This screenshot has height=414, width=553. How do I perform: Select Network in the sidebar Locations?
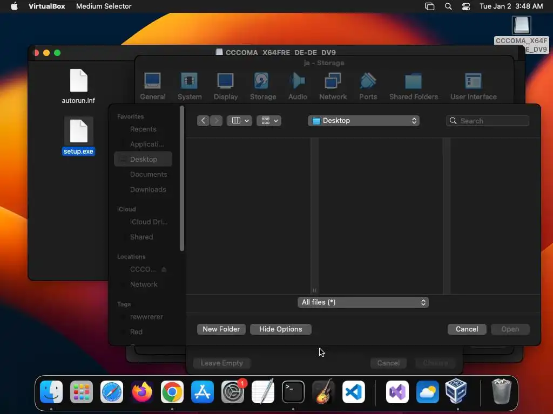click(143, 285)
